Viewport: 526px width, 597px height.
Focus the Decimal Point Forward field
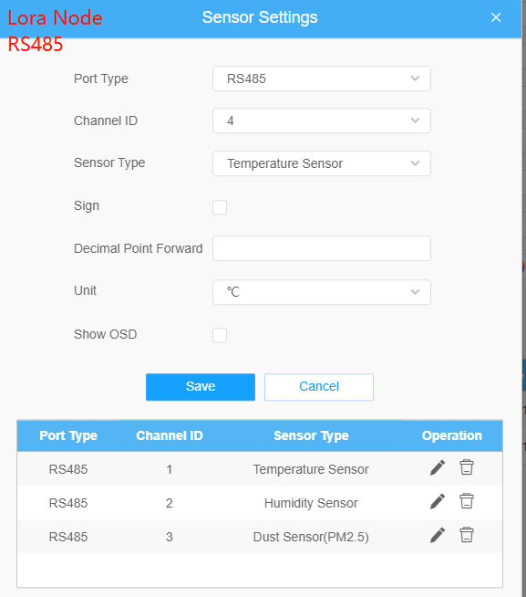tap(322, 248)
